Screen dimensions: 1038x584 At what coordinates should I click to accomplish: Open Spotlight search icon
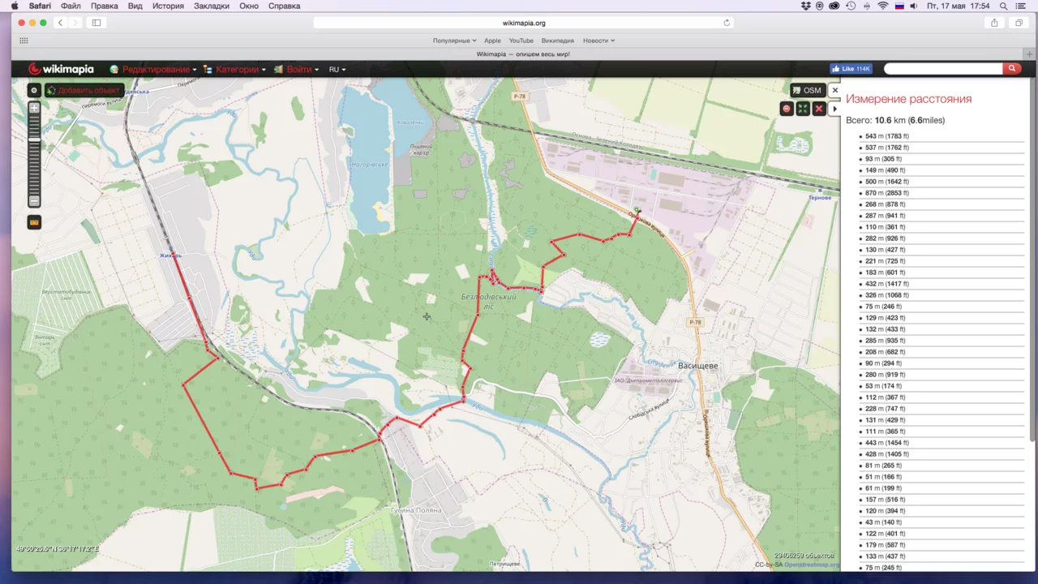(1004, 6)
